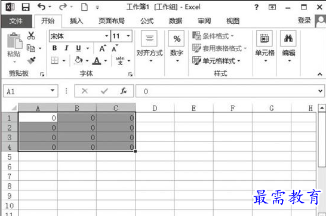The height and width of the screenshot is (216, 326).
Task: Click the 登录 sign-in link
Action: point(304,20)
